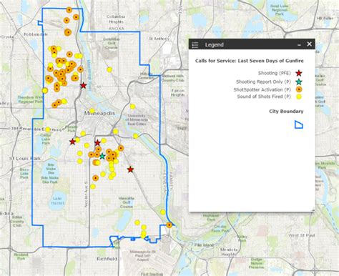Click the teal Shooting Report Only star legend symbol
The image size is (339, 276).
[x=299, y=82]
